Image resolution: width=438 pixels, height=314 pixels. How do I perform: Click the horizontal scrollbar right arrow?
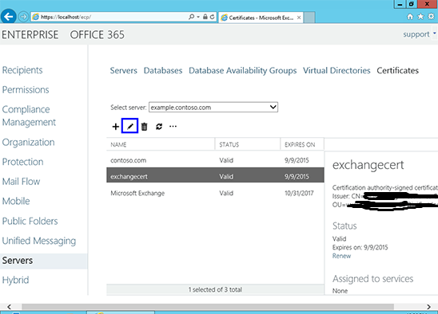pos(428,307)
